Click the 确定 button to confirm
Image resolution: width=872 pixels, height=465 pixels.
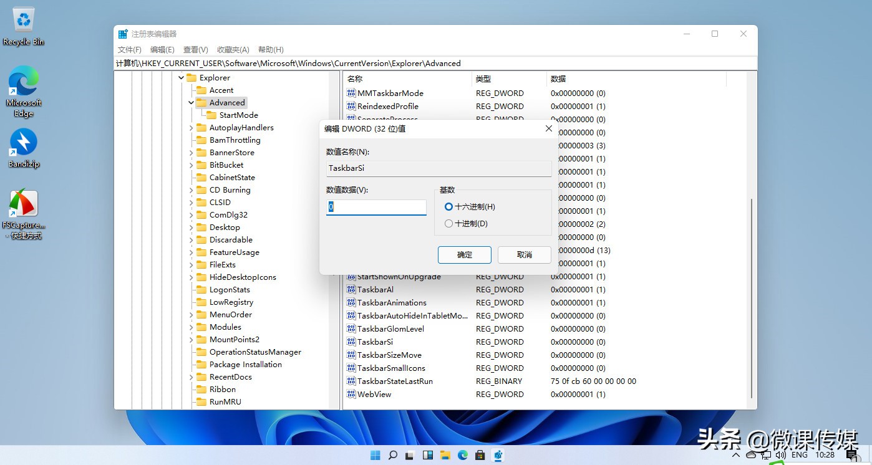[464, 254]
